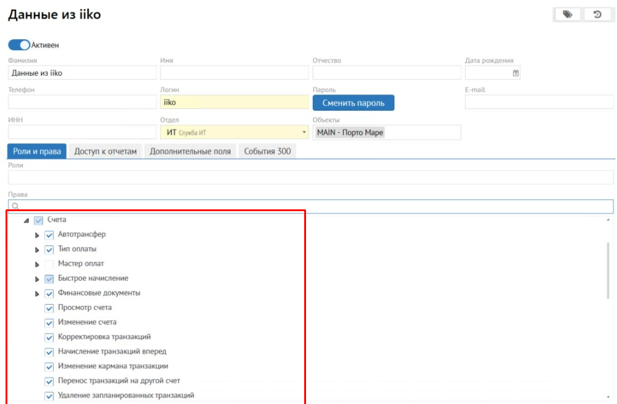The height and width of the screenshot is (404, 617).
Task: Expand the Тип оплаты node arrow
Action: (x=37, y=250)
